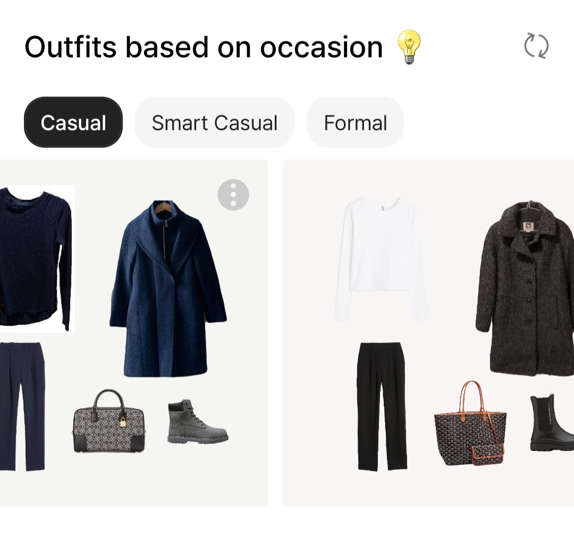Click the refresh outfits icon
The height and width of the screenshot is (552, 574).
[536, 46]
